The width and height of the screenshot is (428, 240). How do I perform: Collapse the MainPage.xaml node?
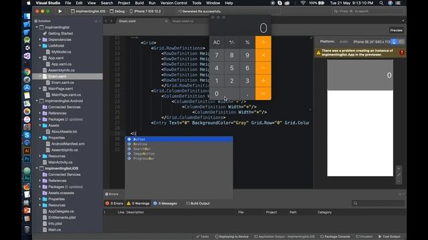tap(40, 89)
